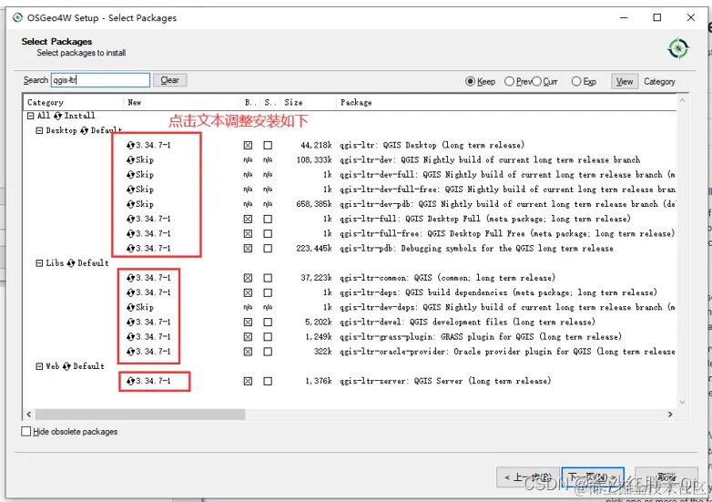Screen dimensions: 712x502
Task: Click the cycle icon for qgis-ltr-full
Action: [130, 219]
